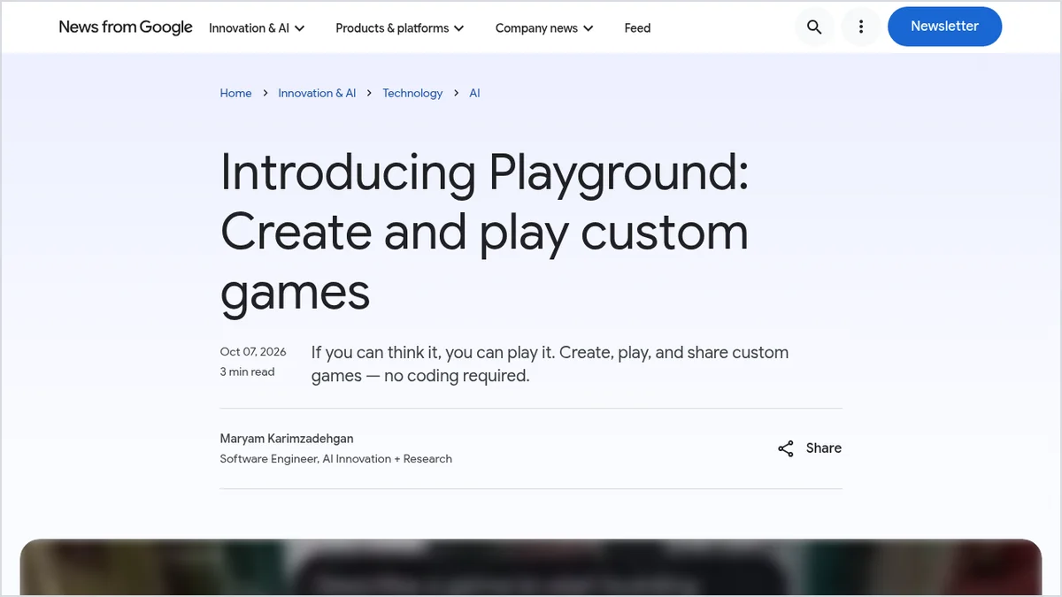Open the Feed nav item
Screen dimensions: 1062x597
coord(637,28)
